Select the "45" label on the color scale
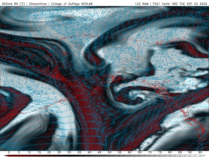This screenshot has height=157, width=209. point(99,152)
